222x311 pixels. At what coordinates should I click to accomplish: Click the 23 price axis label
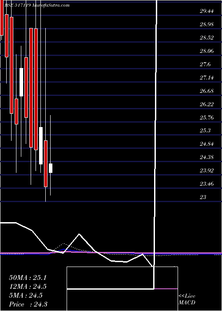203,197
